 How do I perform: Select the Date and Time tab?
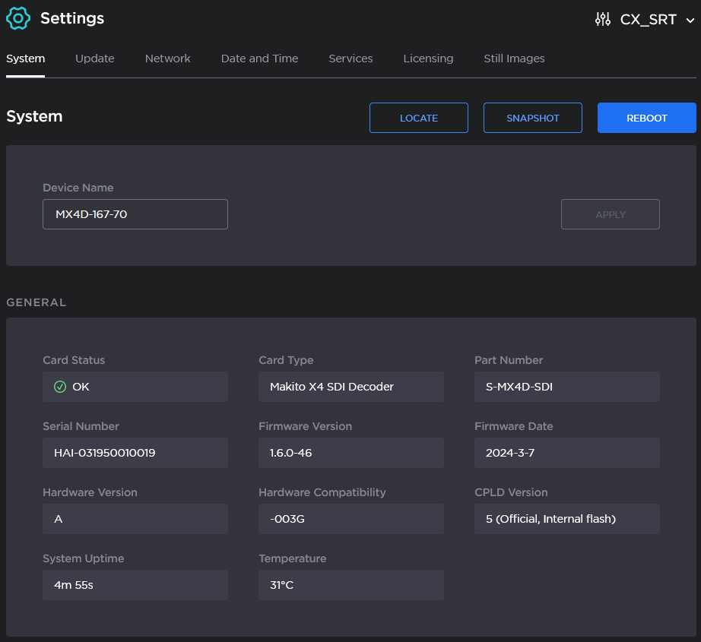(x=259, y=59)
